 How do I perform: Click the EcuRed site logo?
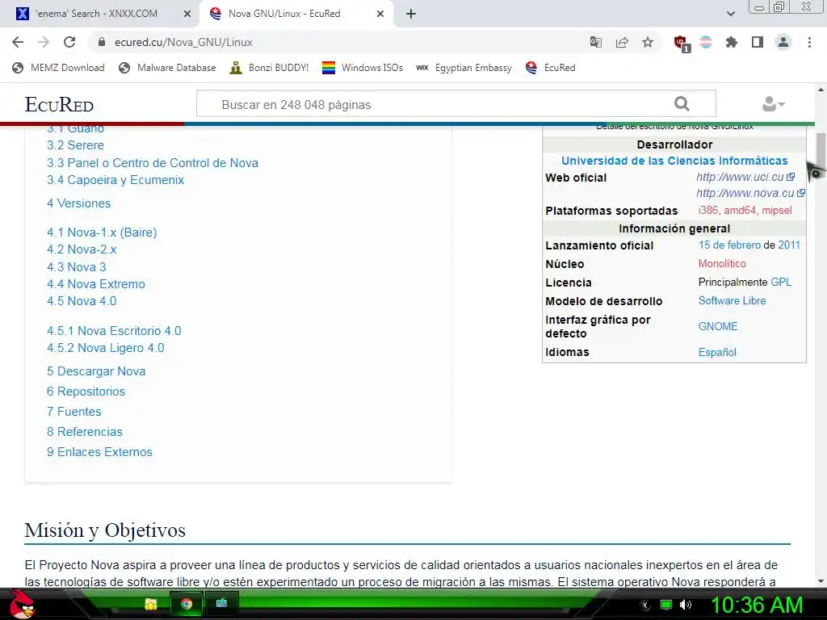click(59, 104)
